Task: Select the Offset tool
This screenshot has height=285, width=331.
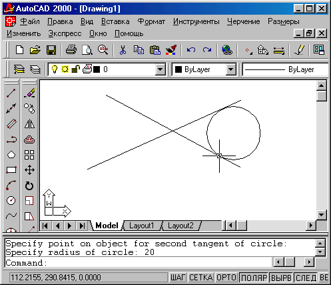Action: click(29, 139)
